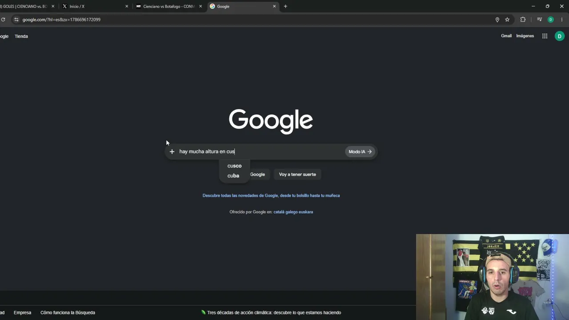The height and width of the screenshot is (320, 569).
Task: Open the media controls toolbar icon
Action: tap(539, 20)
